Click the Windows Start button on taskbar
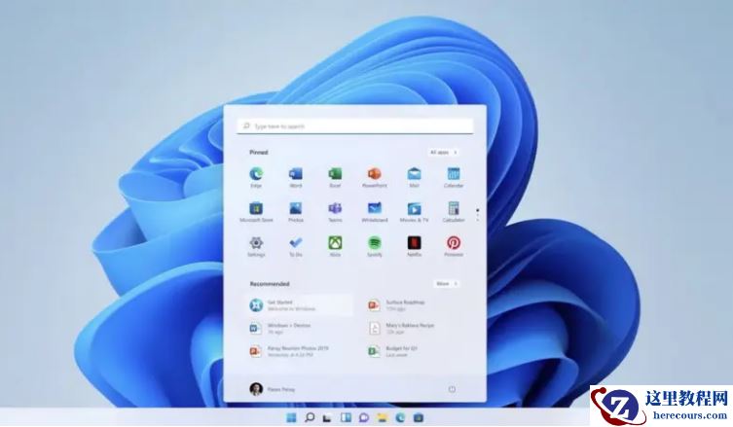The width and height of the screenshot is (733, 427). click(291, 417)
